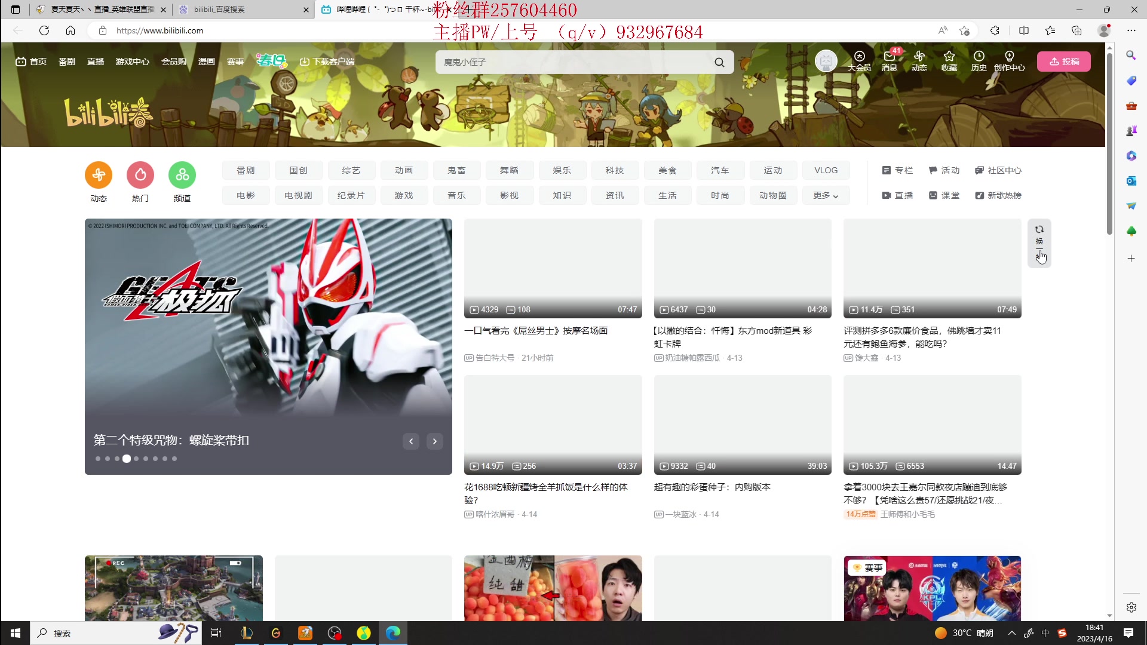Go to previous carousel banner slide
The image size is (1147, 645).
point(411,441)
